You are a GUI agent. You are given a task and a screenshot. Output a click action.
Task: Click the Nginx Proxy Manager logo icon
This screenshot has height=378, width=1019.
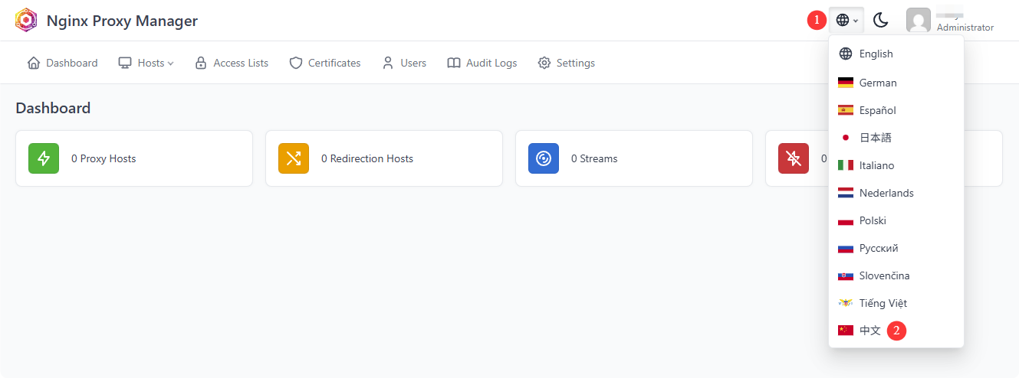26,21
